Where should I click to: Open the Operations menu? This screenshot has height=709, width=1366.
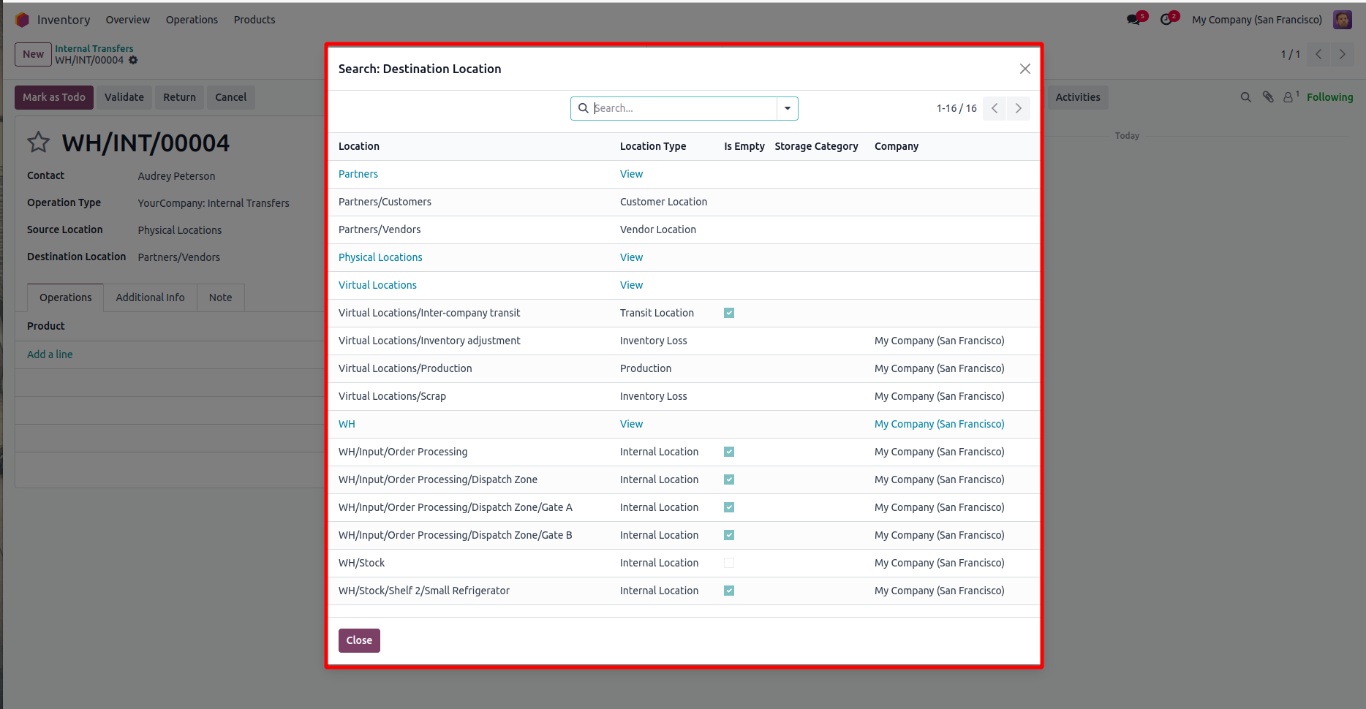click(192, 20)
